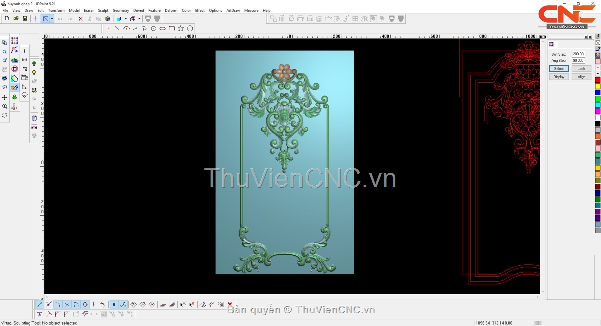Open the Sculpt menu
The width and height of the screenshot is (601, 326).
103,10
